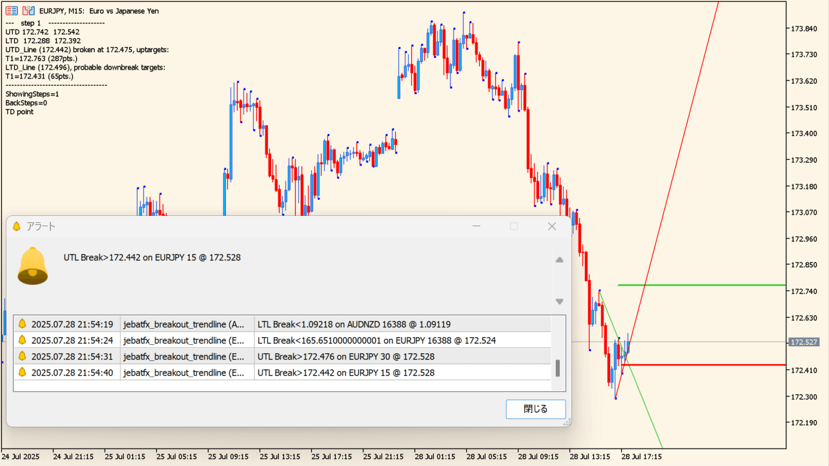The height and width of the screenshot is (466, 829).
Task: Click the 2025.07.28 21:54:31 timestamp cell
Action: click(x=72, y=356)
